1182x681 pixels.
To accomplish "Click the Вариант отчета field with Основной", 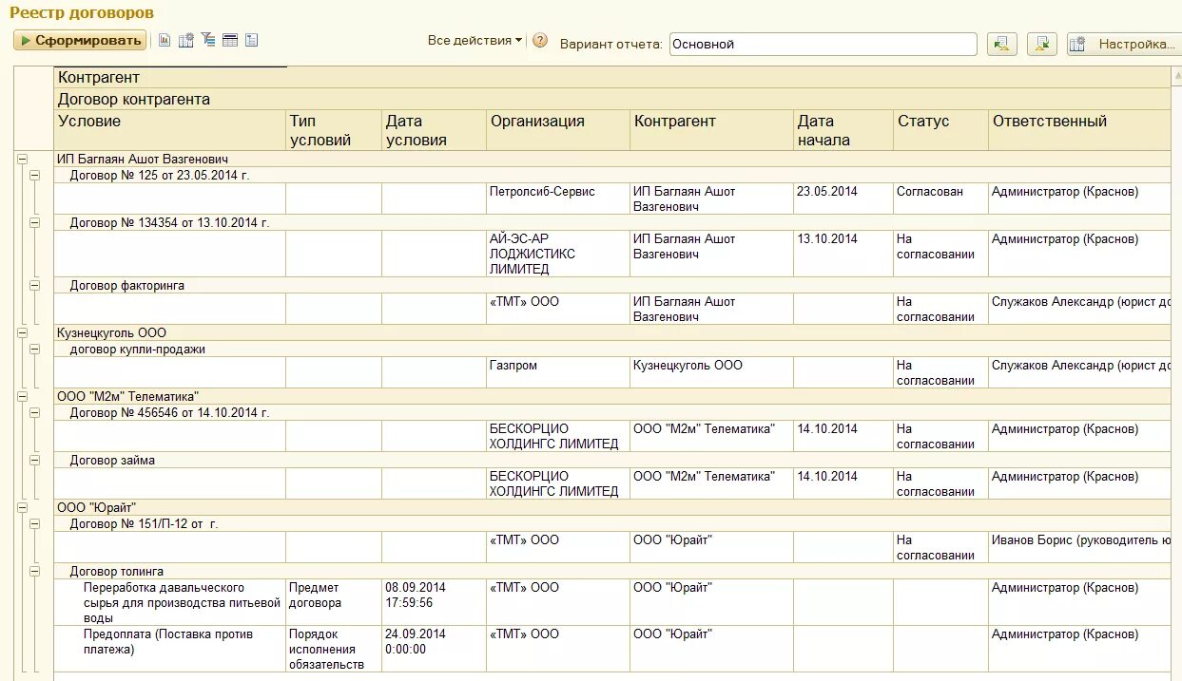I will pyautogui.click(x=823, y=44).
